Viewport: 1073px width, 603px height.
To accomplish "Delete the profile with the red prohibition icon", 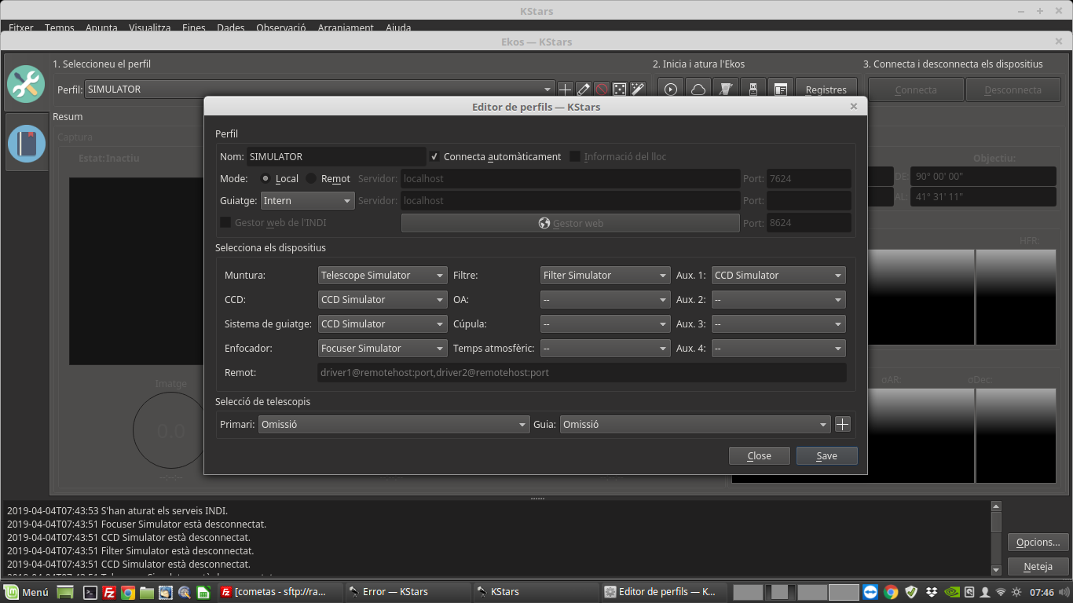I will [x=602, y=90].
